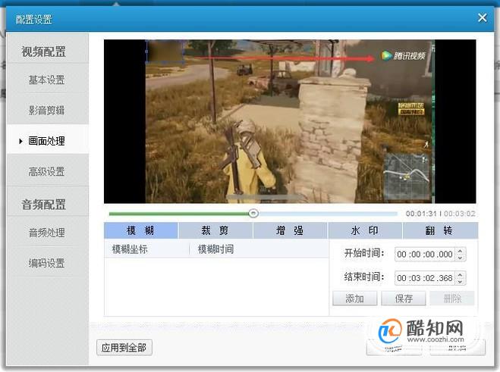This screenshot has height=372, width=500.
Task: Click the 音频配置 section header
Action: pos(44,204)
